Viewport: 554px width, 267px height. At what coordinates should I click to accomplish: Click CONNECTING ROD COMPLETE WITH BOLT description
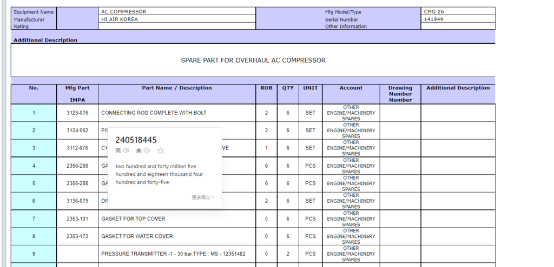(x=154, y=113)
